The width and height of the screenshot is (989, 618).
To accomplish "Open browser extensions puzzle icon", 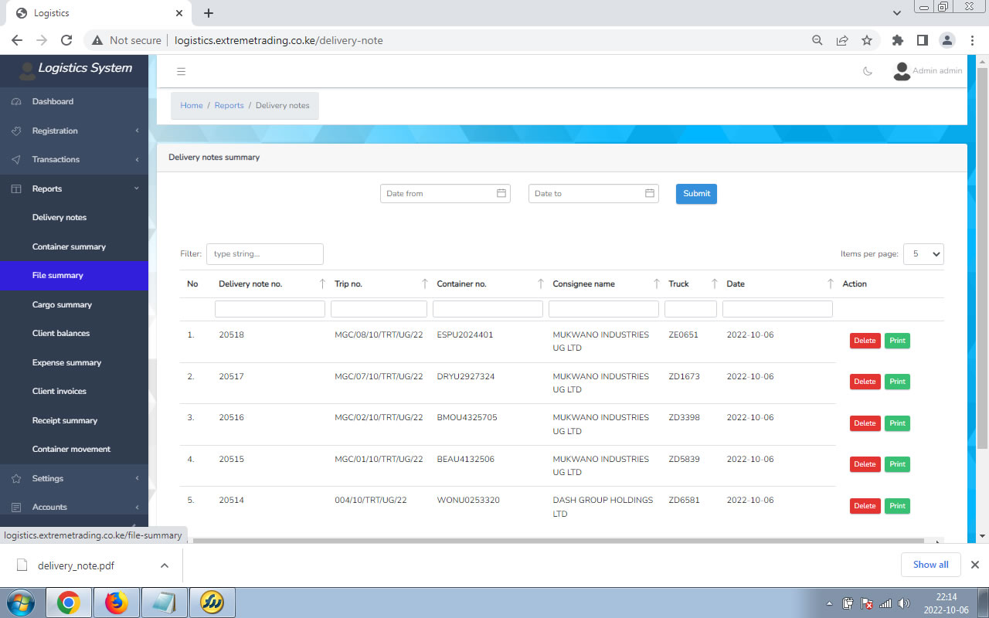I will click(897, 40).
